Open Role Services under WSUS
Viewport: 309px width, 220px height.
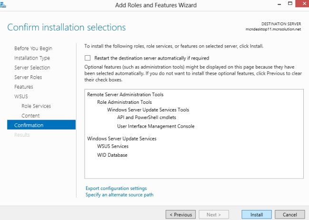[x=36, y=106]
